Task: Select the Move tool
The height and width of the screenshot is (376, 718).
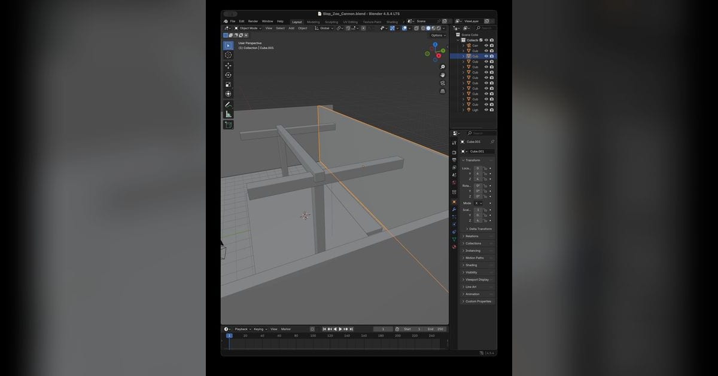Action: point(228,66)
